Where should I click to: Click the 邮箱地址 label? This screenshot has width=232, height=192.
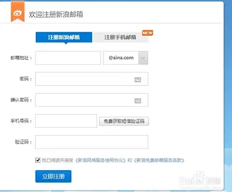click(x=21, y=58)
